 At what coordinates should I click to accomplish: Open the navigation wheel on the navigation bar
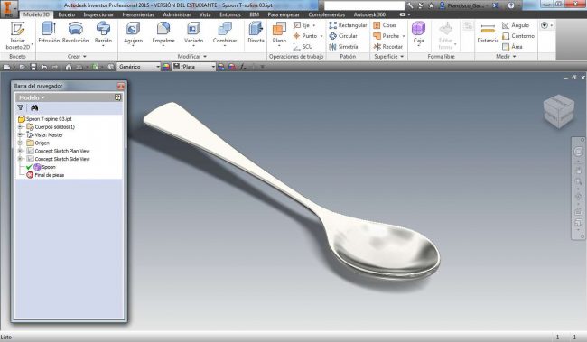point(578,152)
